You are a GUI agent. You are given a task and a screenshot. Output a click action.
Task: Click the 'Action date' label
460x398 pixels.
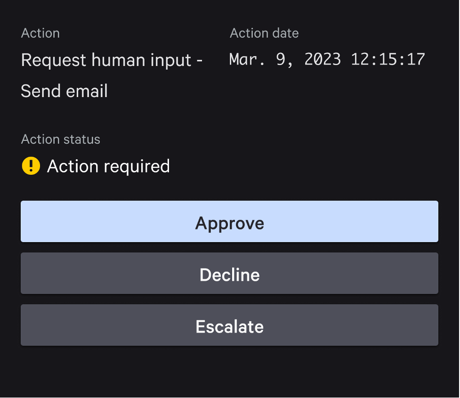pos(264,33)
